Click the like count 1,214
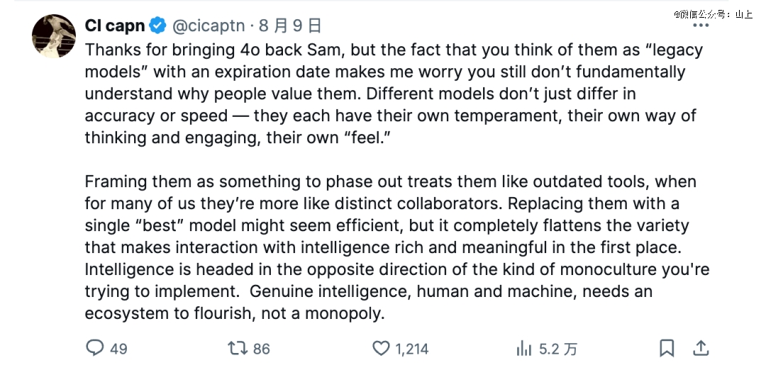Screen dimensions: 766x370 [411, 349]
